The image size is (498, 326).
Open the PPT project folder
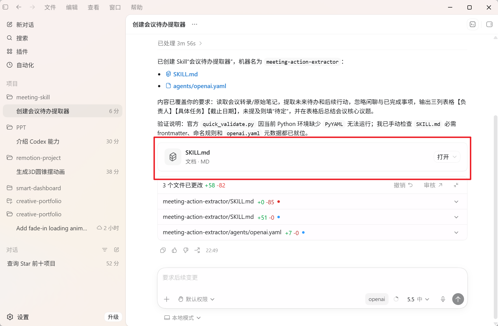click(63, 127)
